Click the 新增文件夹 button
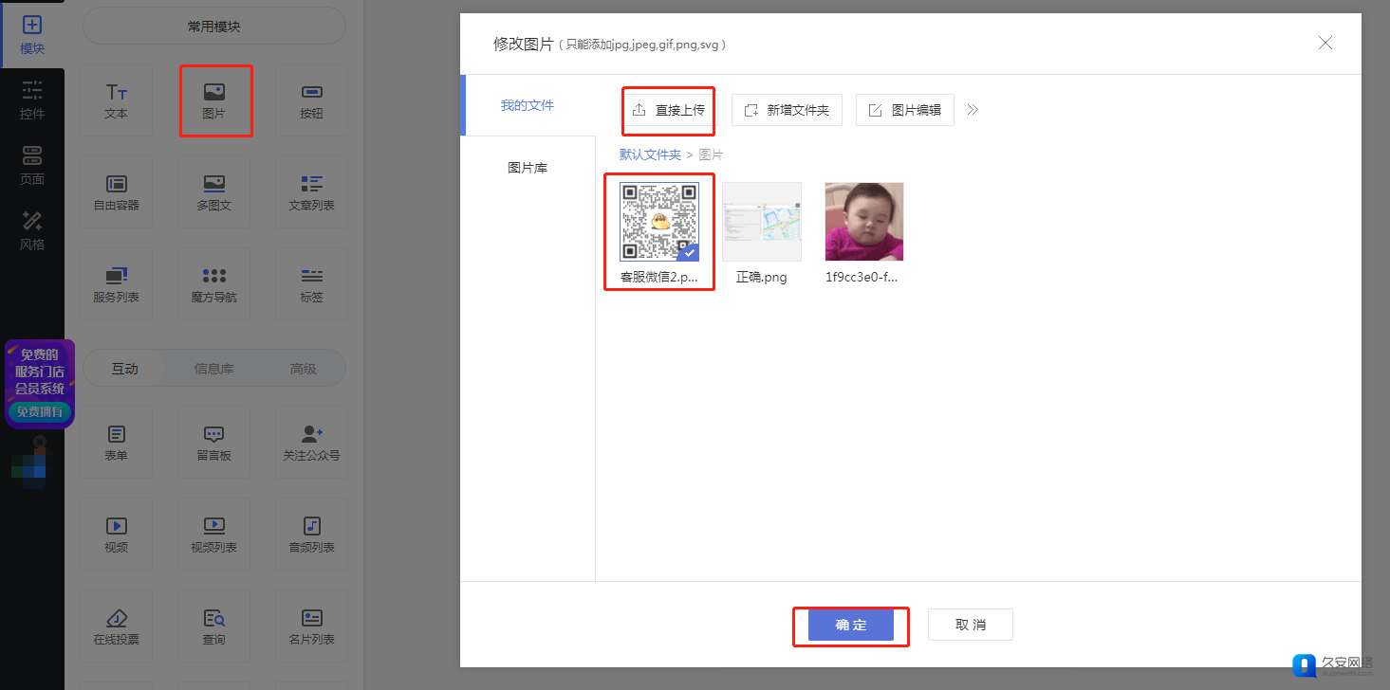1390x690 pixels. tap(787, 110)
